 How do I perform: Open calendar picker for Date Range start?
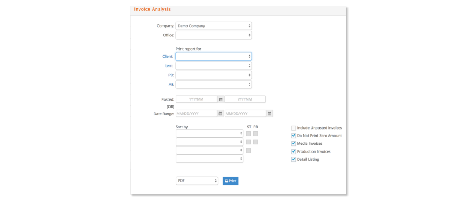tap(220, 114)
